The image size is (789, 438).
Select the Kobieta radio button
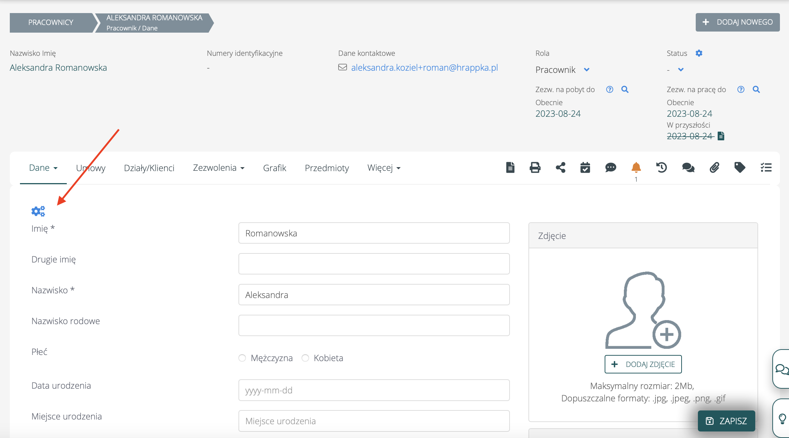pyautogui.click(x=305, y=358)
